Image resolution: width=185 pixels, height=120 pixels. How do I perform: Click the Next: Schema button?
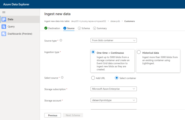(73, 115)
